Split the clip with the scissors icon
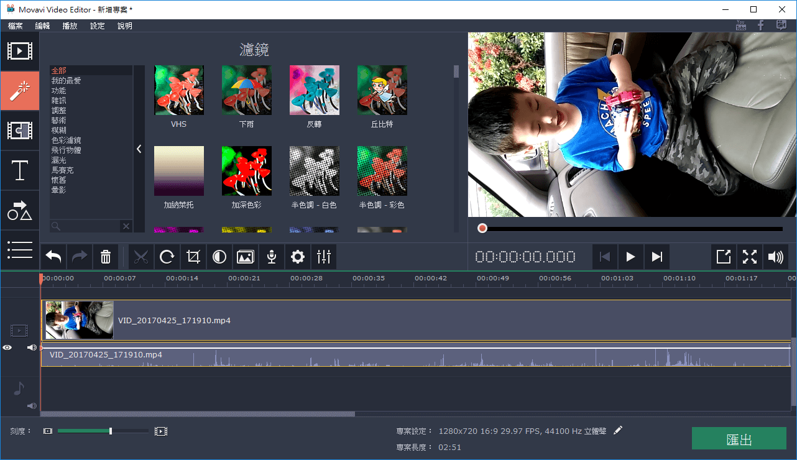This screenshot has width=797, height=460. point(141,256)
